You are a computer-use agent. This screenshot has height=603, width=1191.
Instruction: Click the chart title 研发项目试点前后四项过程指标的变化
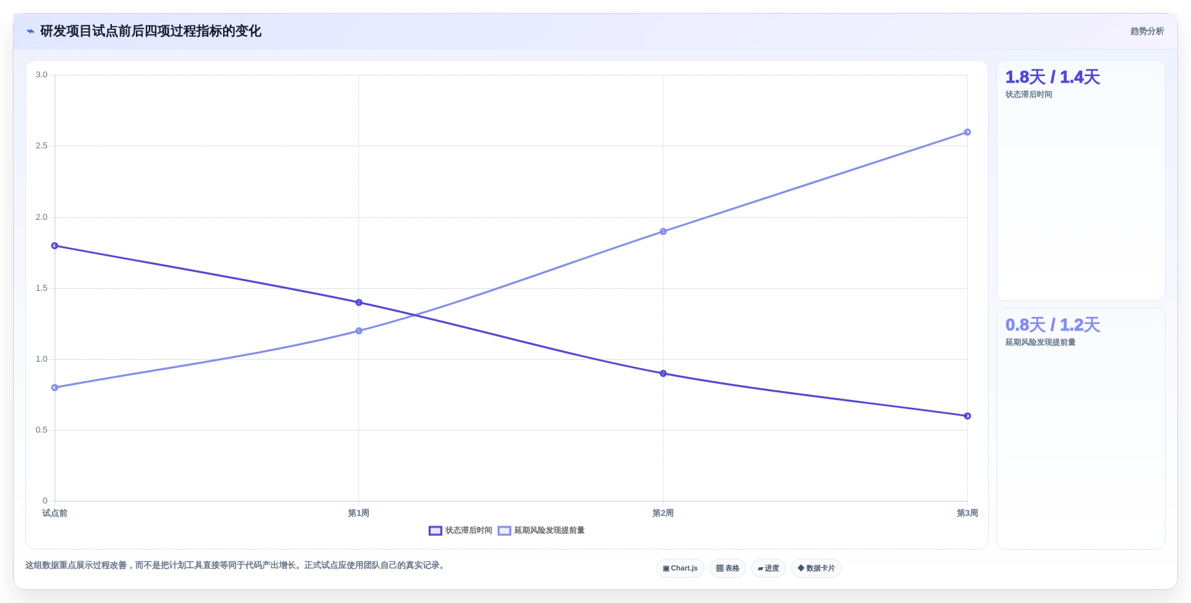151,31
